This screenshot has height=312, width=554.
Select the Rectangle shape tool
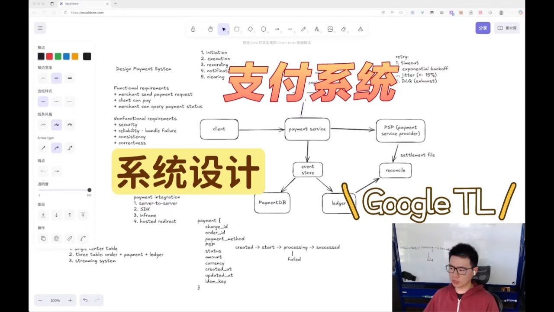tap(237, 29)
